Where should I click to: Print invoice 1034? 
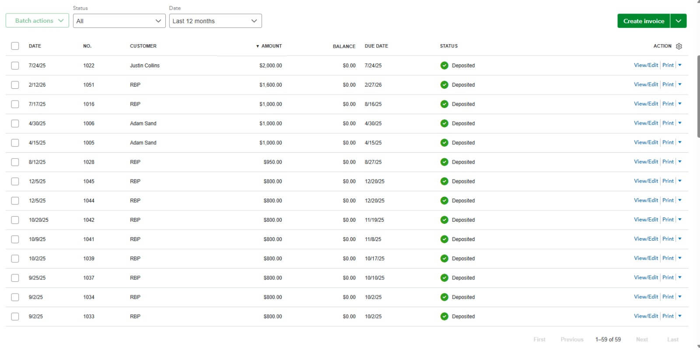(x=668, y=297)
